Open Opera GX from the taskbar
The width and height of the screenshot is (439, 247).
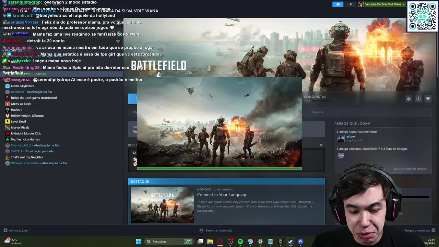(x=220, y=242)
